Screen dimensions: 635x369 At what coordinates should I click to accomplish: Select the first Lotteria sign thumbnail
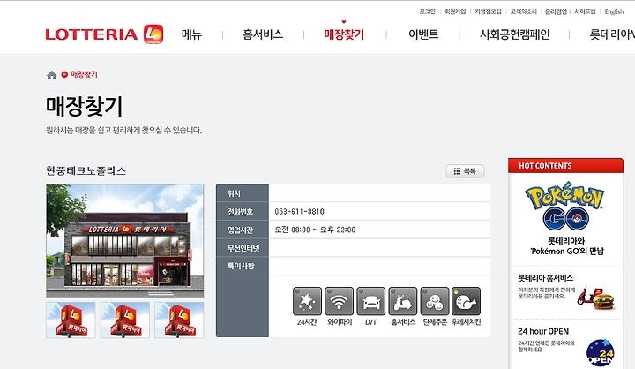click(x=71, y=320)
